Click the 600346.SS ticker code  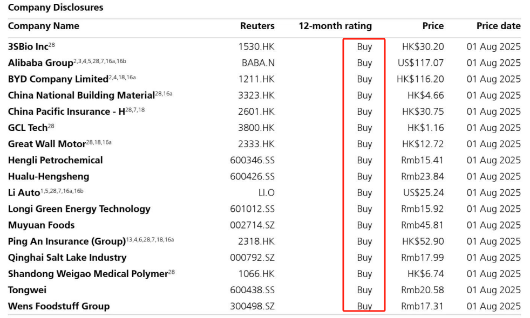252,160
